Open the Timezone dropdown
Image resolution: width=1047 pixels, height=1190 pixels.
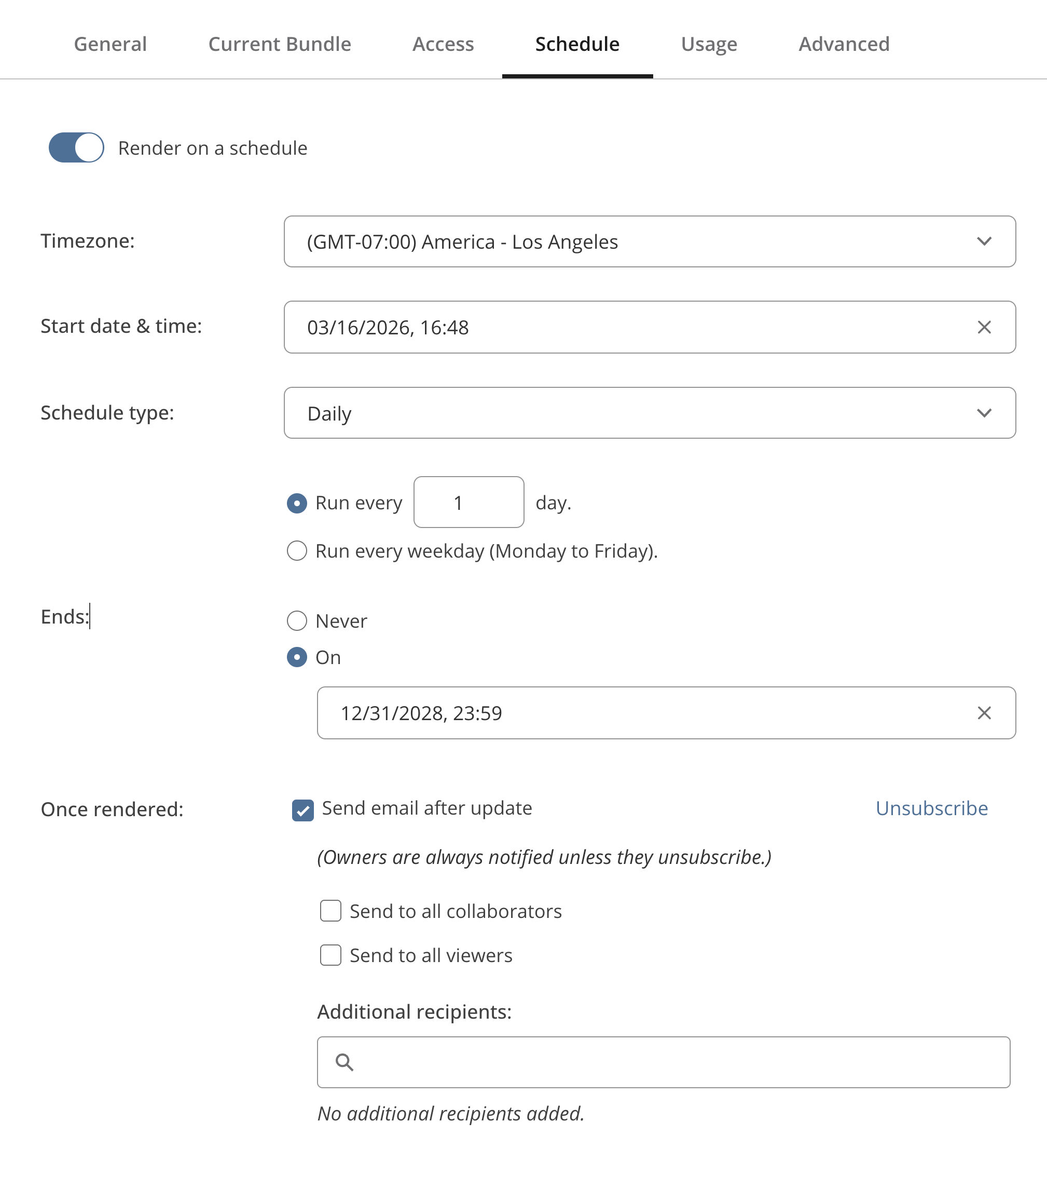[x=649, y=241]
